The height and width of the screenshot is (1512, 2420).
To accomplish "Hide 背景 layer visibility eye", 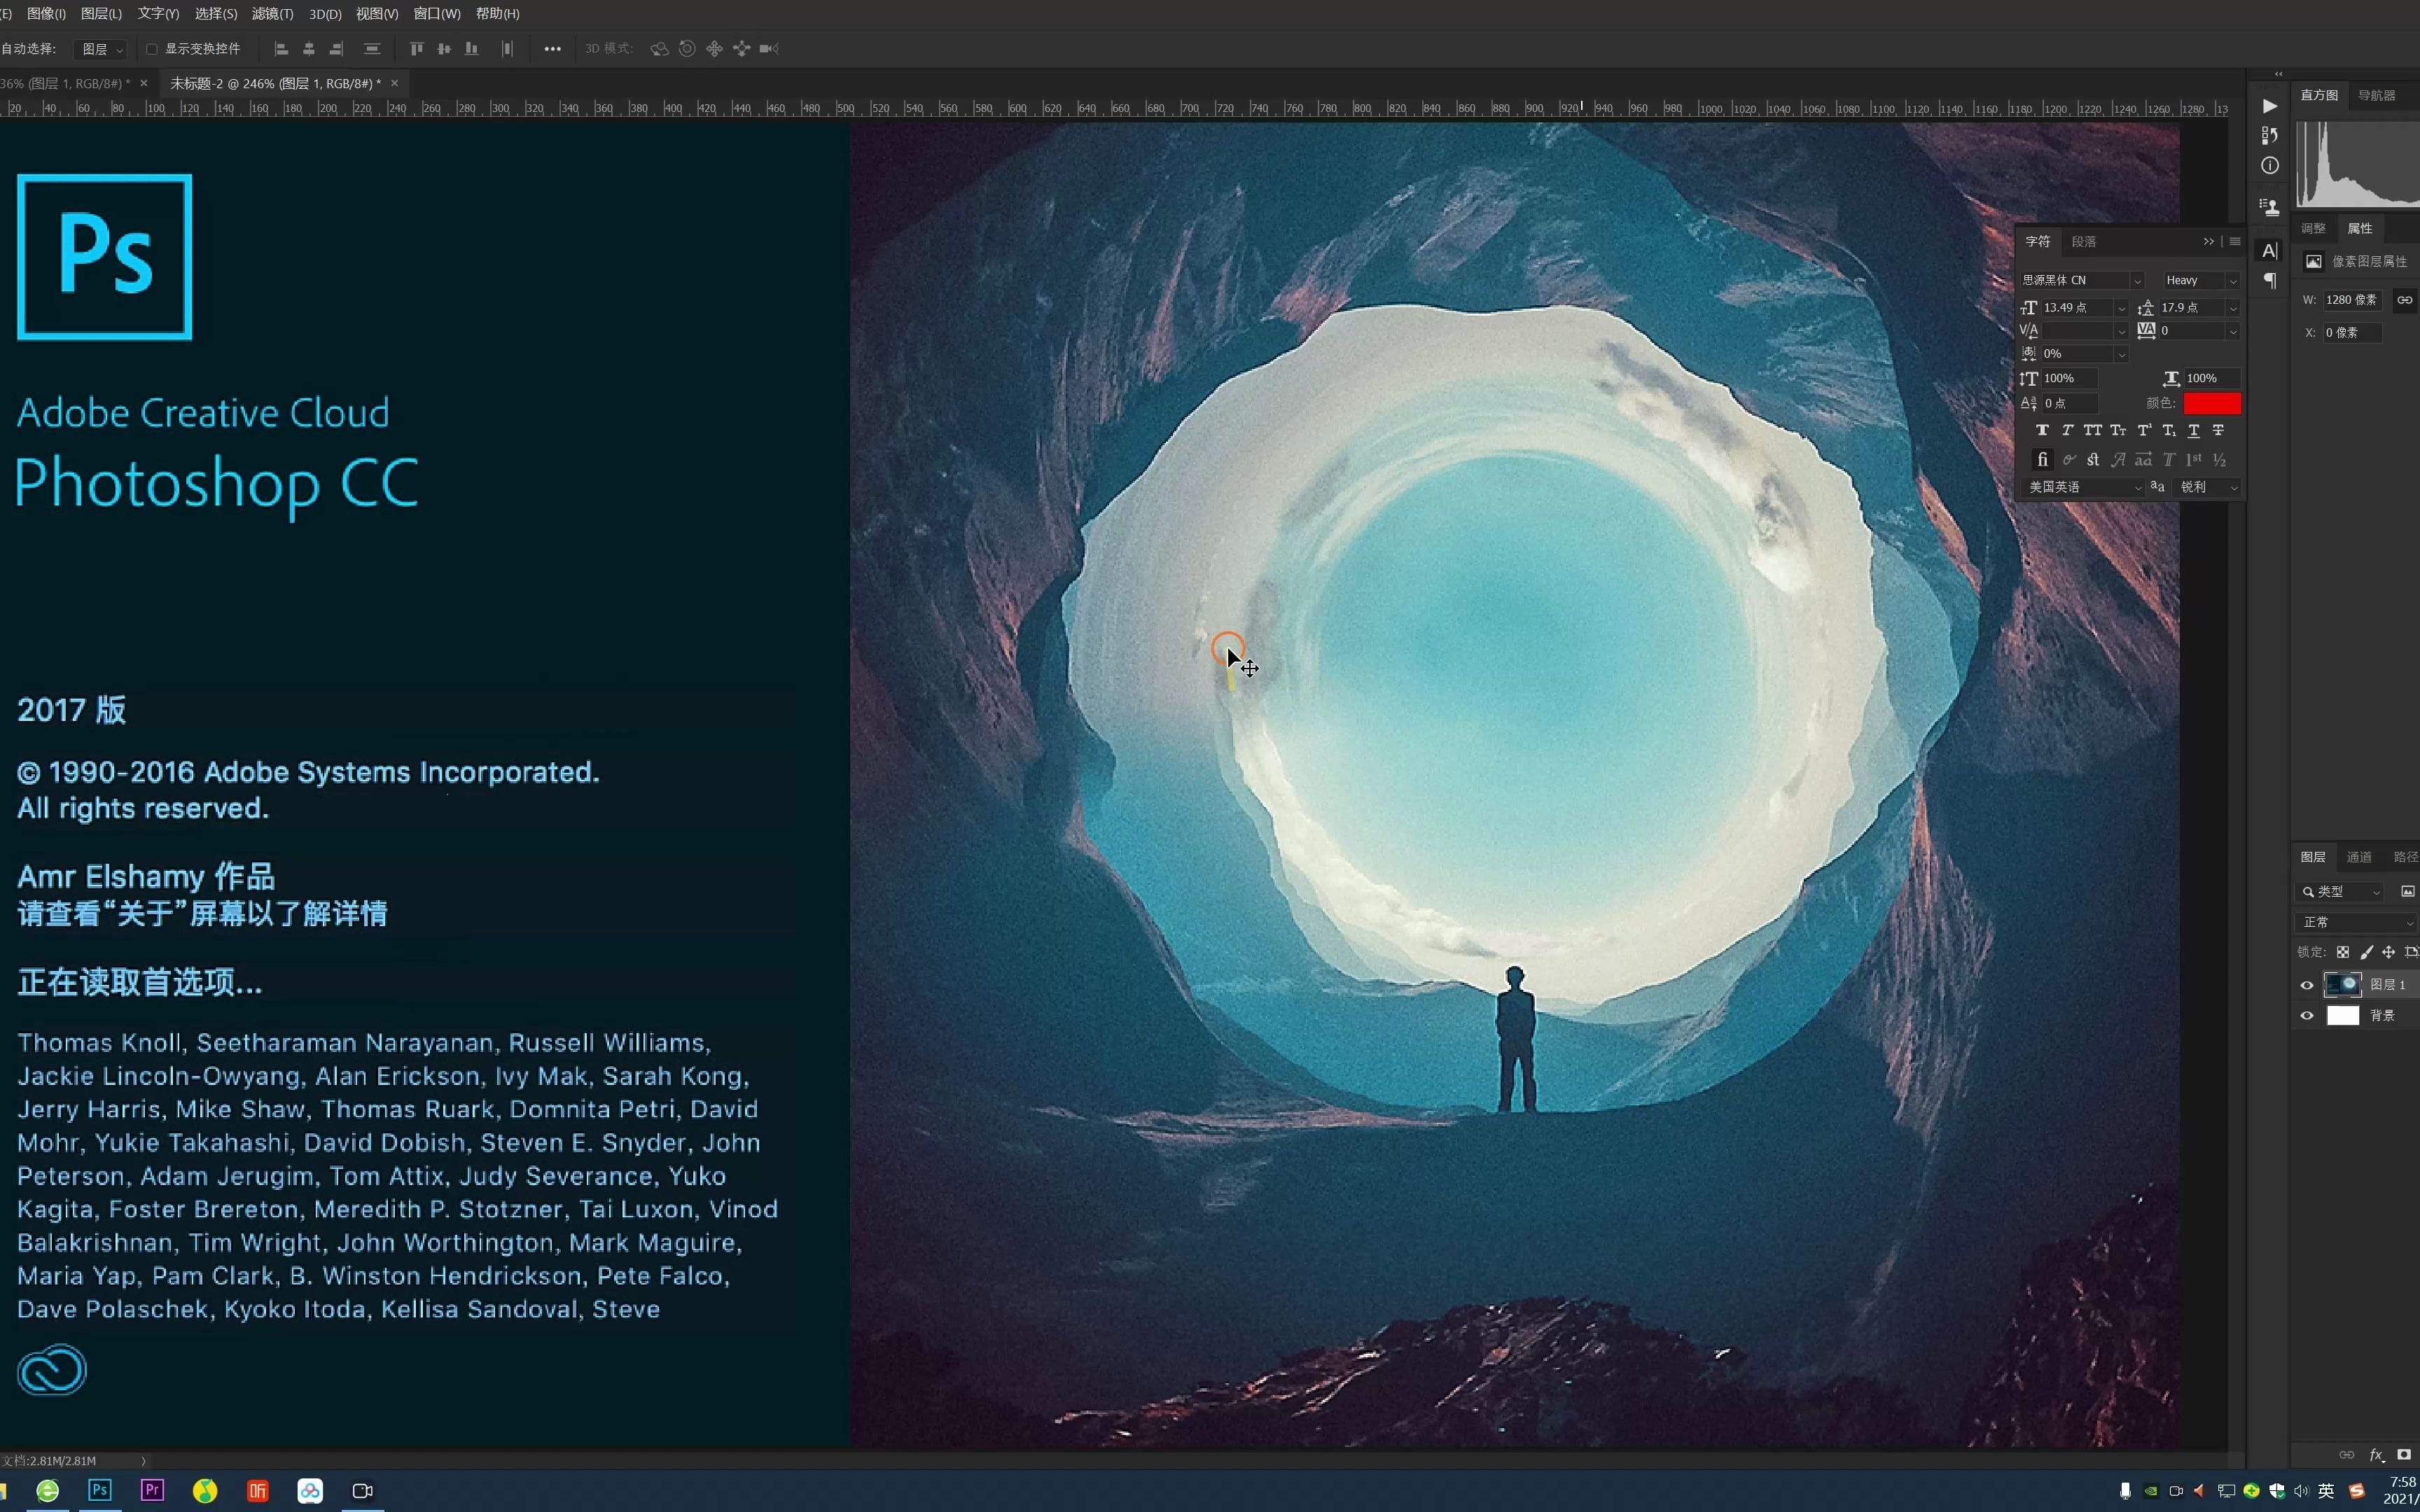I will click(2307, 1016).
